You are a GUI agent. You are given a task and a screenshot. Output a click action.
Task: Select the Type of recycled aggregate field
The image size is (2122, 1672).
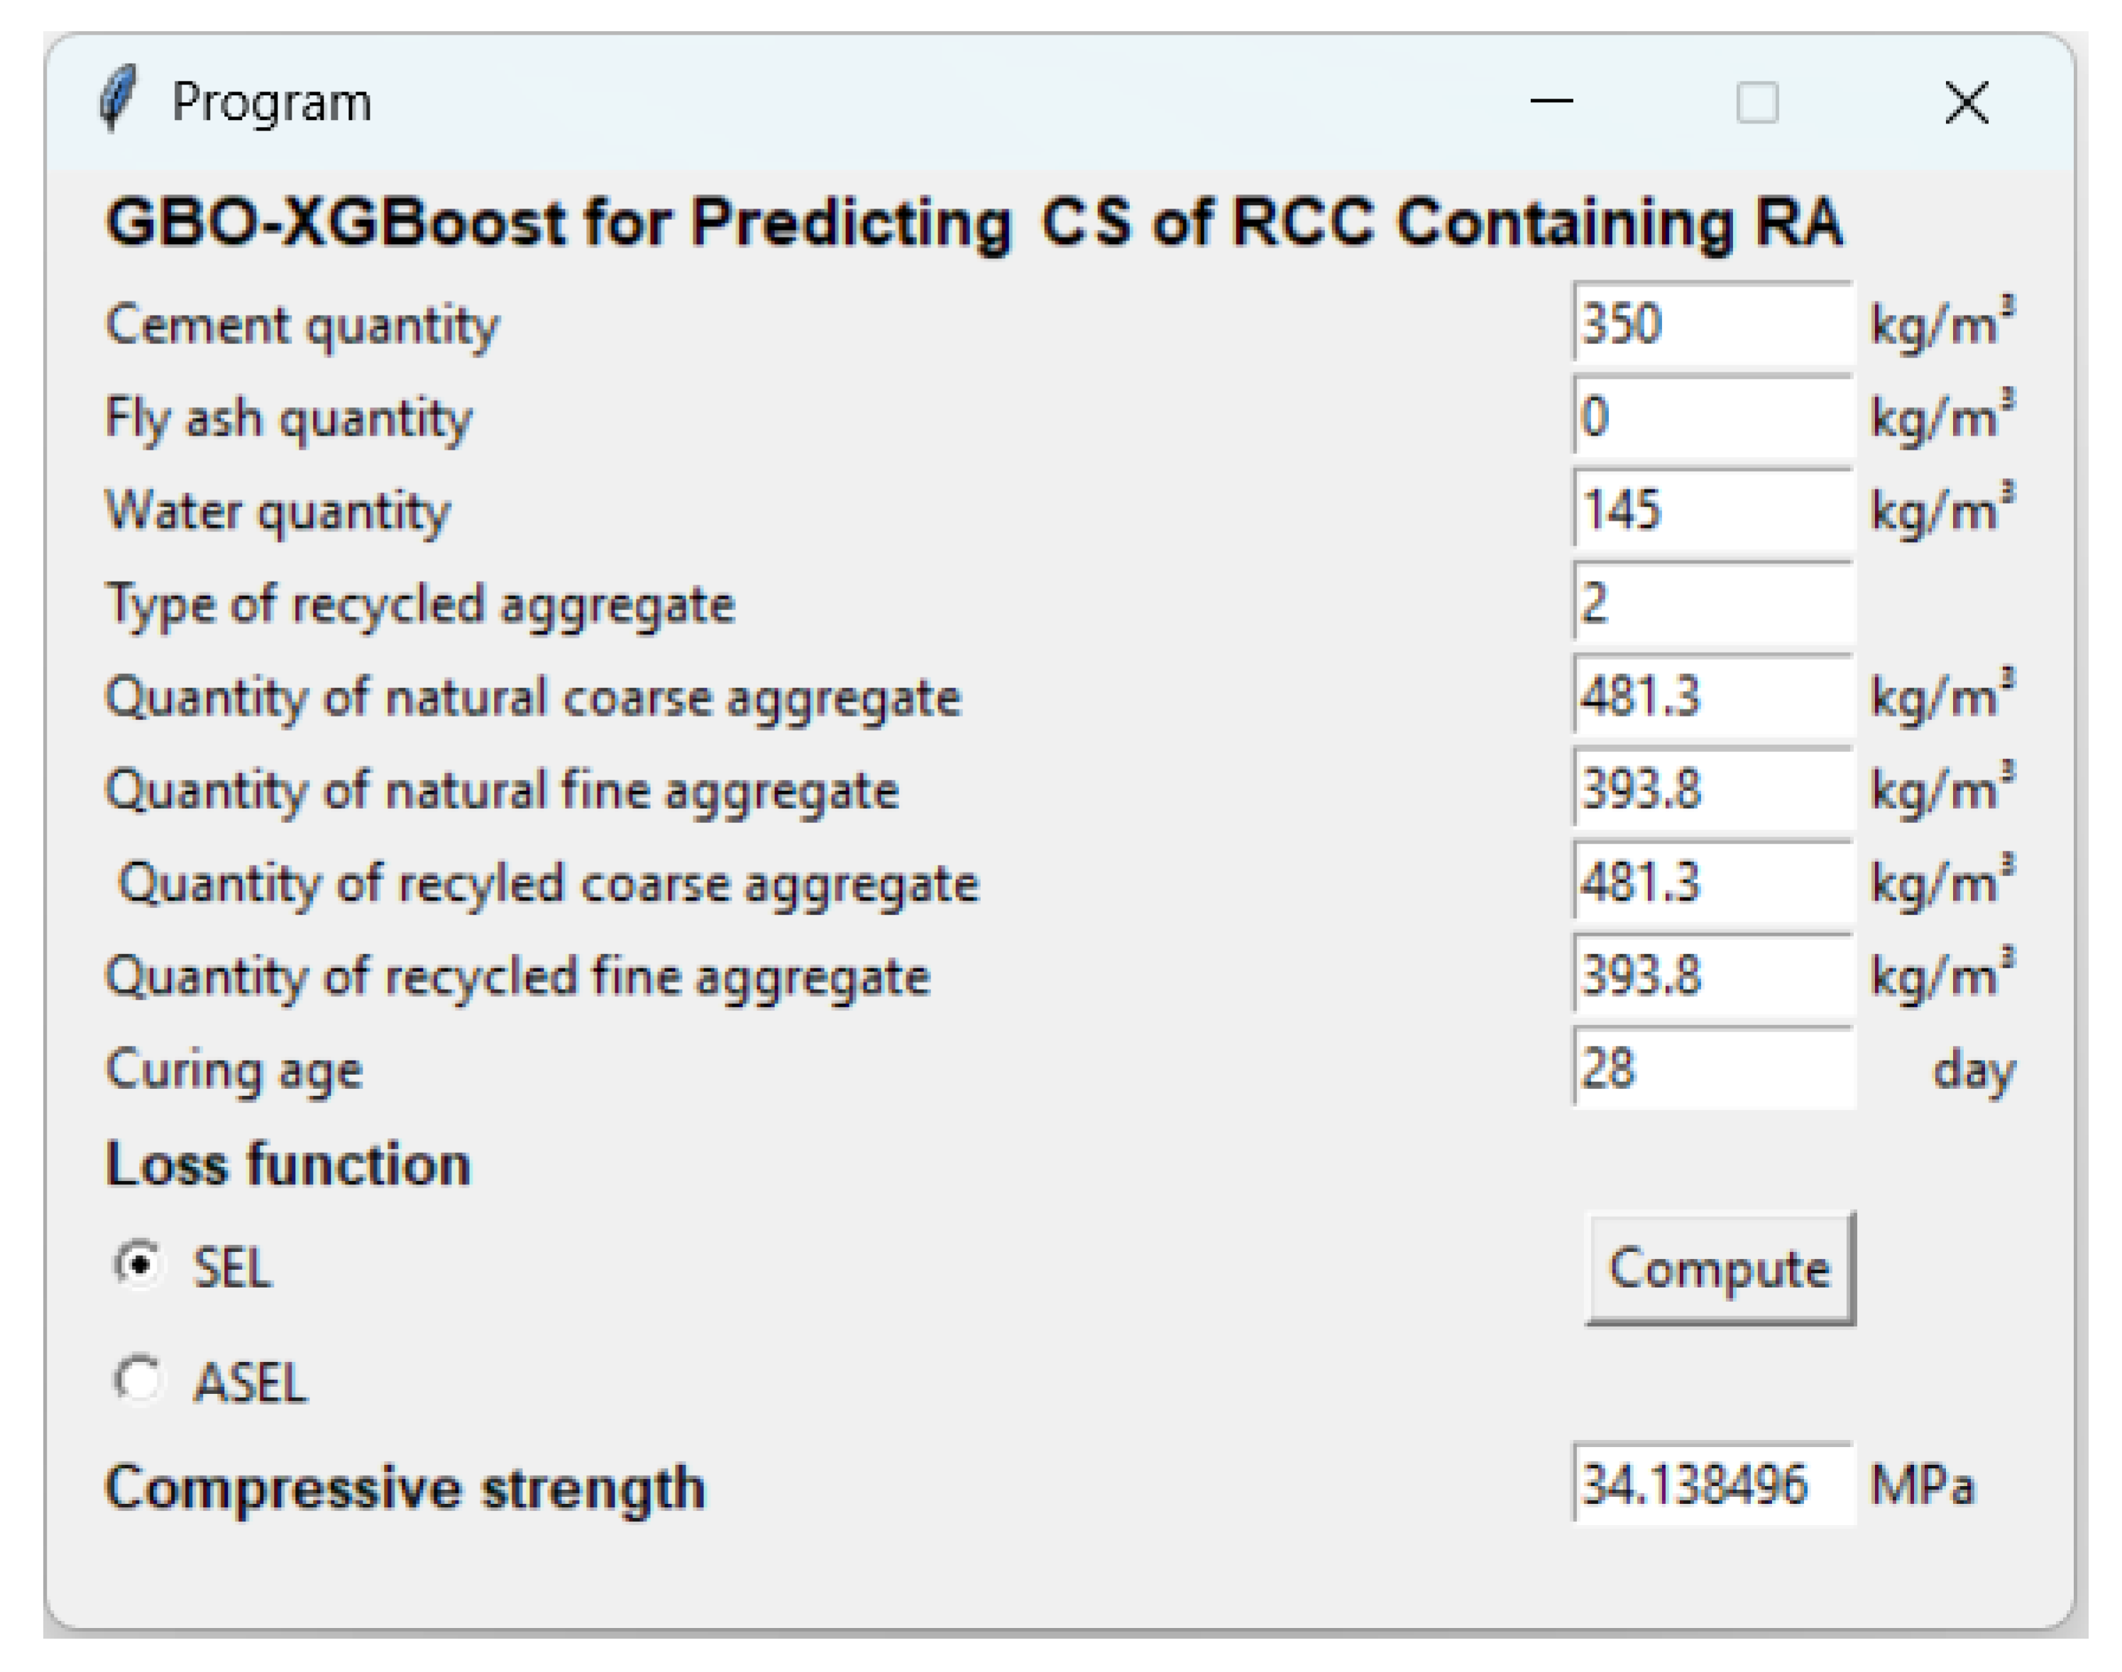[x=1712, y=602]
